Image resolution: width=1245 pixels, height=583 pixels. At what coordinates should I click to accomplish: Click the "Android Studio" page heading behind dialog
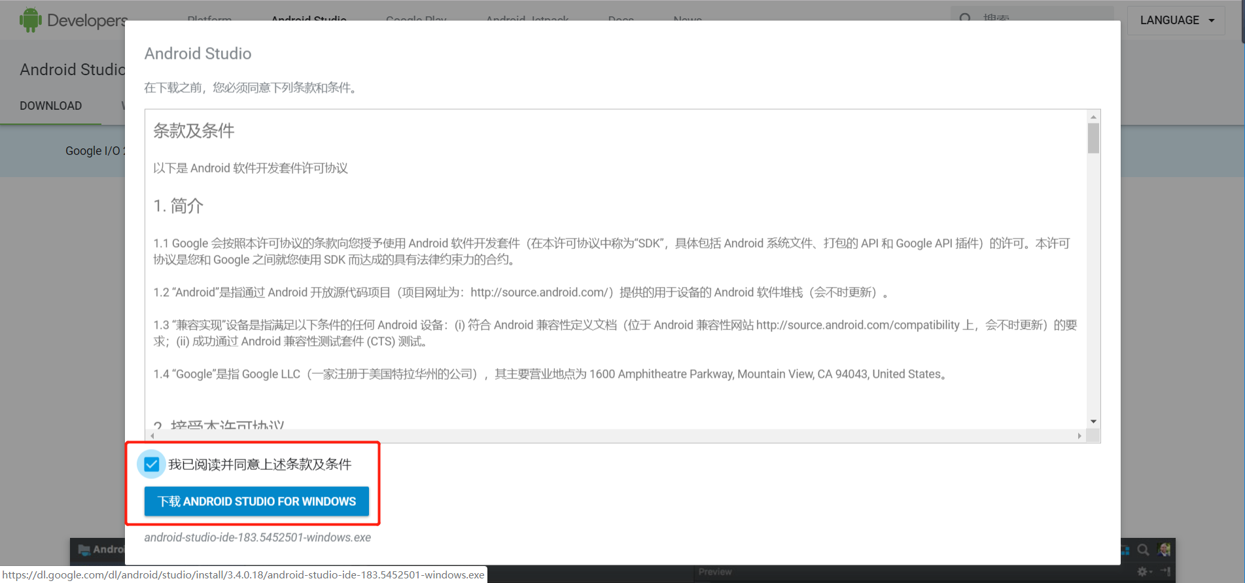tap(72, 69)
